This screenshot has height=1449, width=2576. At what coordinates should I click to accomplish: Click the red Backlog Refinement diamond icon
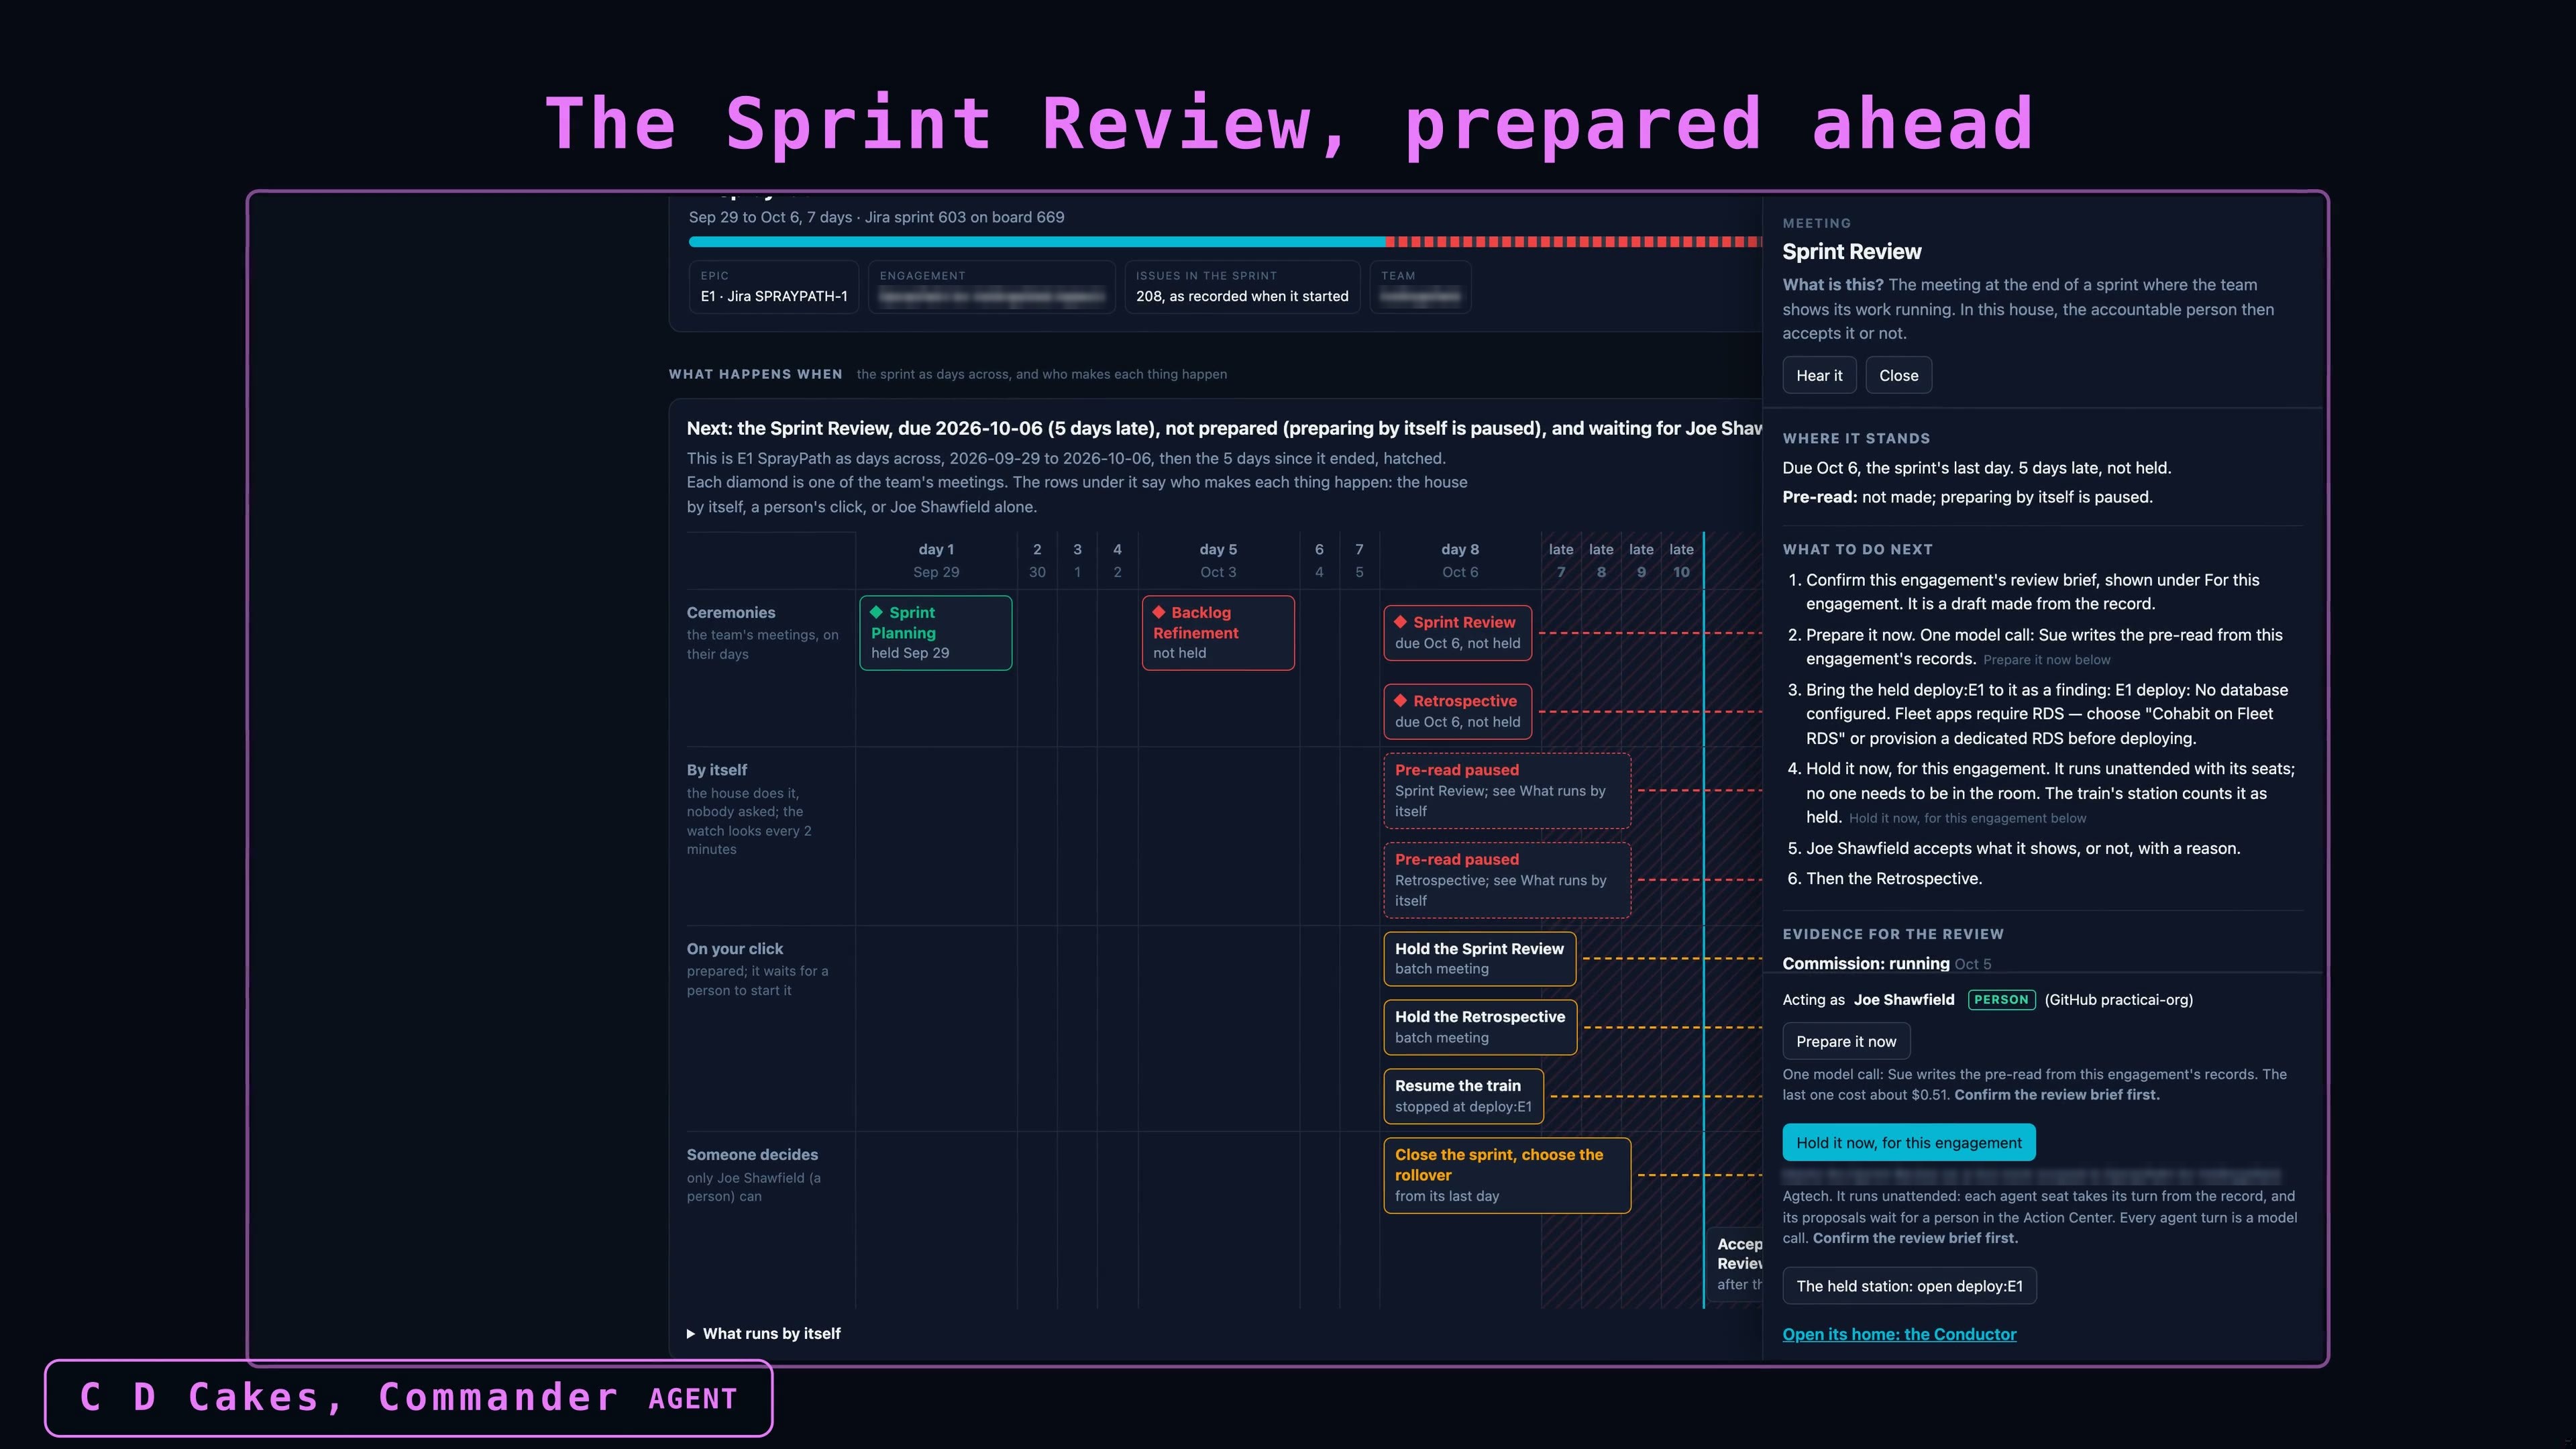click(1159, 612)
